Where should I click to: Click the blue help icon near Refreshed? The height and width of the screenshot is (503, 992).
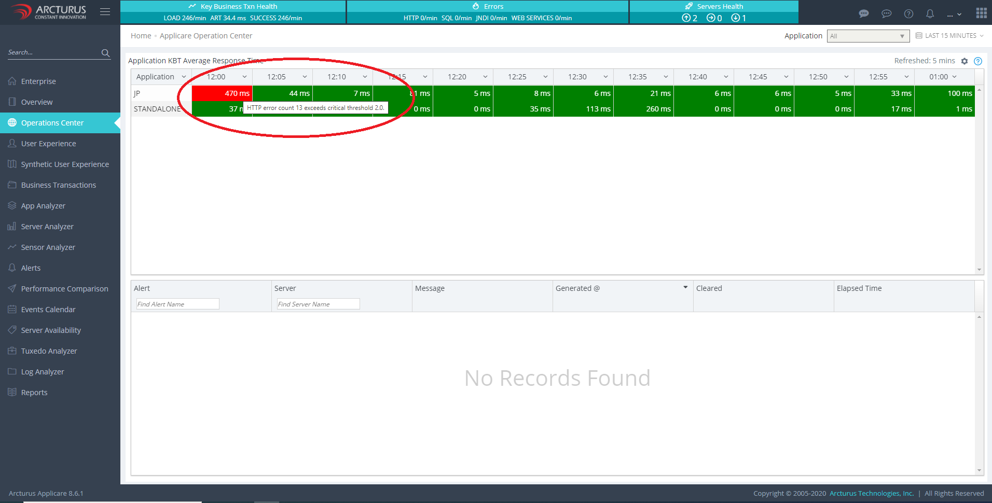point(978,61)
